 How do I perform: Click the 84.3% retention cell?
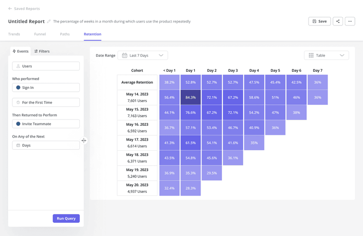click(191, 97)
